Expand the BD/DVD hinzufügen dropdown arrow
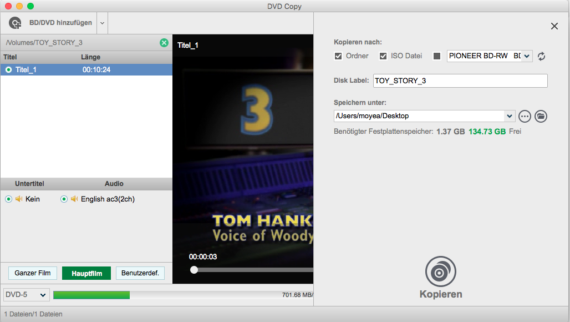The height and width of the screenshot is (322, 570). point(102,23)
